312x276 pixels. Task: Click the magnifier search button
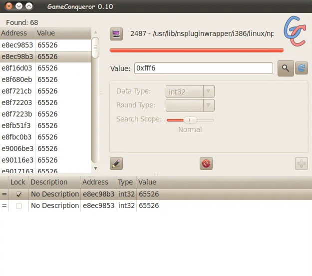(x=286, y=68)
